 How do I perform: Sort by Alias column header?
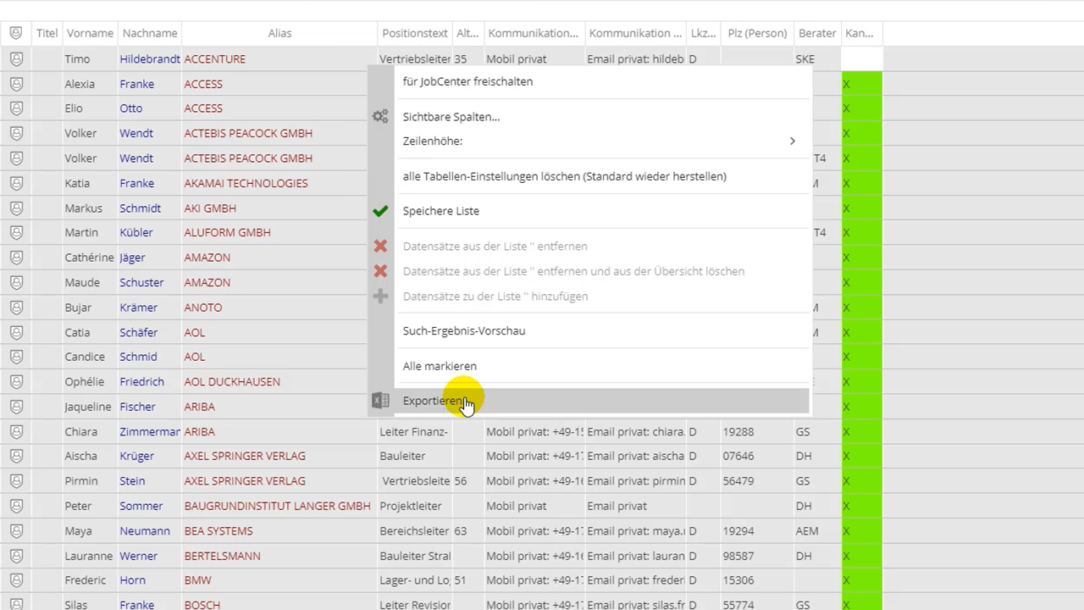pyautogui.click(x=279, y=33)
